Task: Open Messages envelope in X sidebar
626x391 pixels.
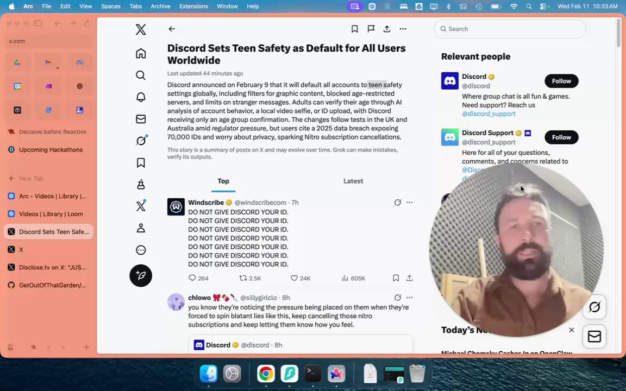Action: [141, 119]
